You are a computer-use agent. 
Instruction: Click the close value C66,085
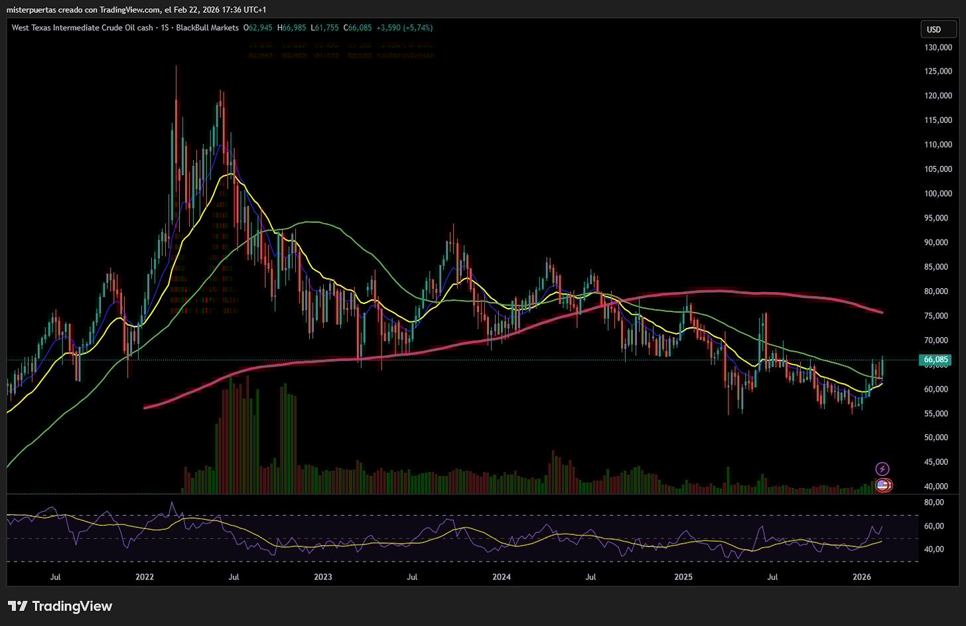point(358,28)
